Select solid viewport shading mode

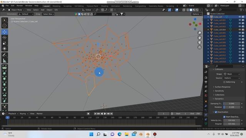(x=191, y=10)
